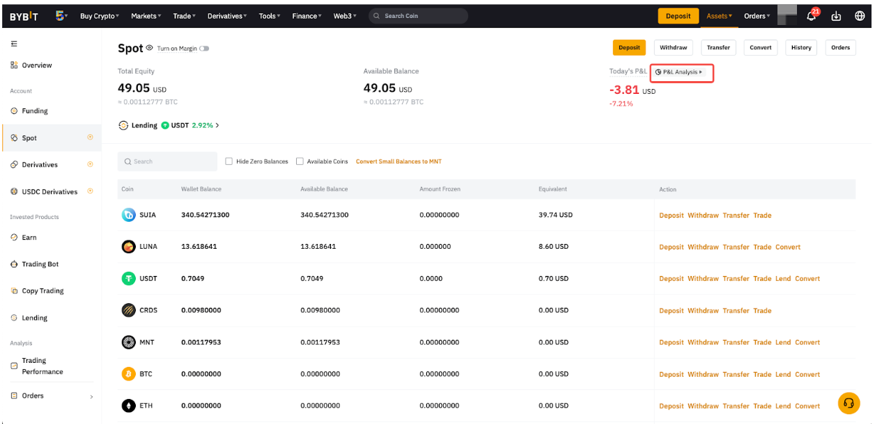This screenshot has width=875, height=424.
Task: Expand the Markets dropdown menu
Action: pos(146,16)
